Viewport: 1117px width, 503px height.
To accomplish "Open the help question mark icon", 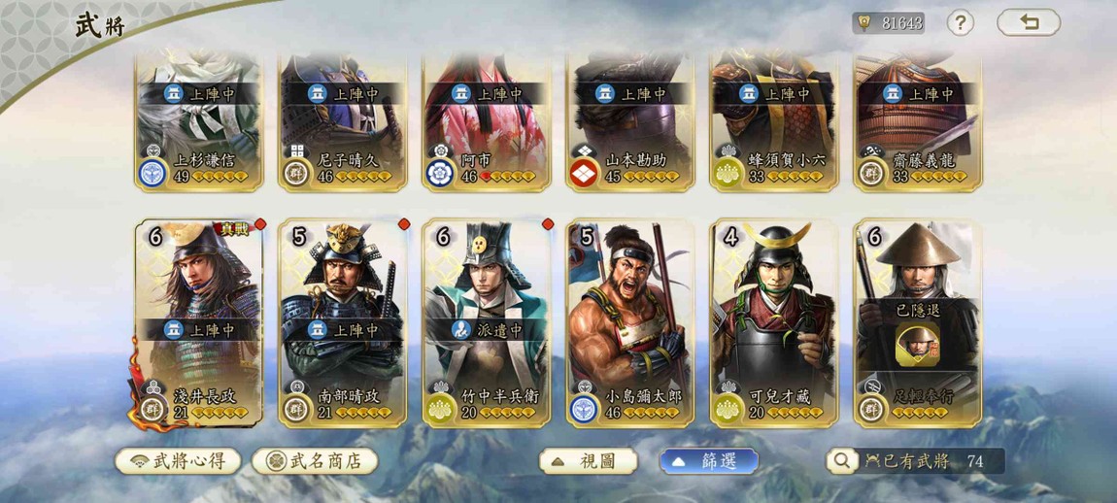I will tap(960, 22).
